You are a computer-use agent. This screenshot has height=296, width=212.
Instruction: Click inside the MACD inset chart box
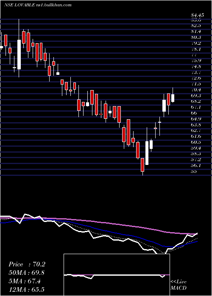point(117,275)
